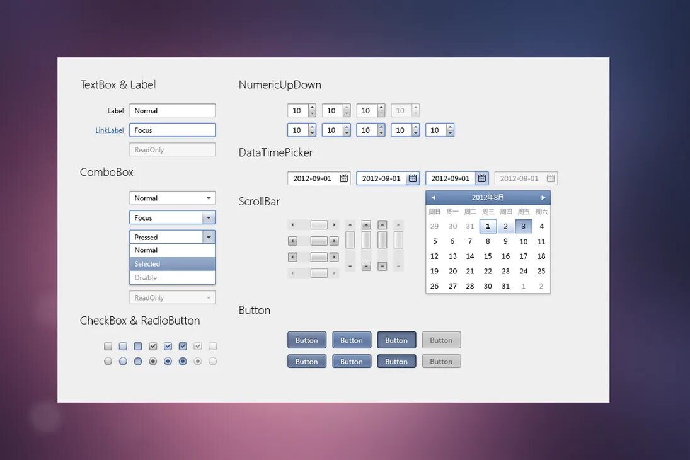The height and width of the screenshot is (460, 690).
Task: Click up arrow of grayed-out numeric stepper
Action: tap(415, 108)
